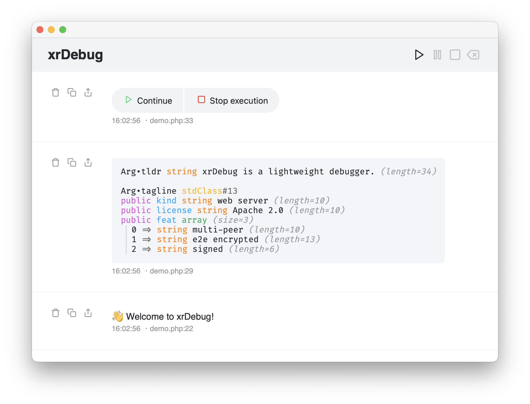Delete the demo.php:33 pause message
The image size is (530, 404).
56,92
